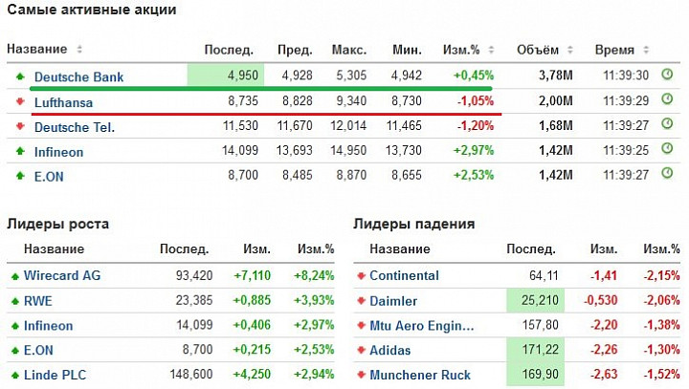Sort table by Изм.% column arrows

491,50
